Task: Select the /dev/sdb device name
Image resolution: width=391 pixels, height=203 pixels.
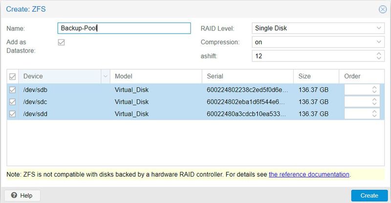Action: (x=35, y=90)
